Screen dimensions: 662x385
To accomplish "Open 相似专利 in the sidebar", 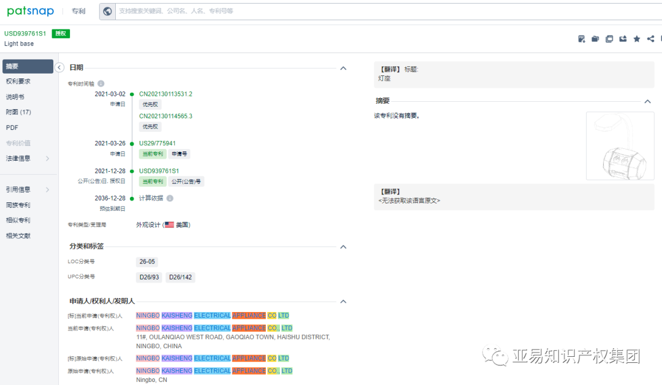I will pos(18,220).
